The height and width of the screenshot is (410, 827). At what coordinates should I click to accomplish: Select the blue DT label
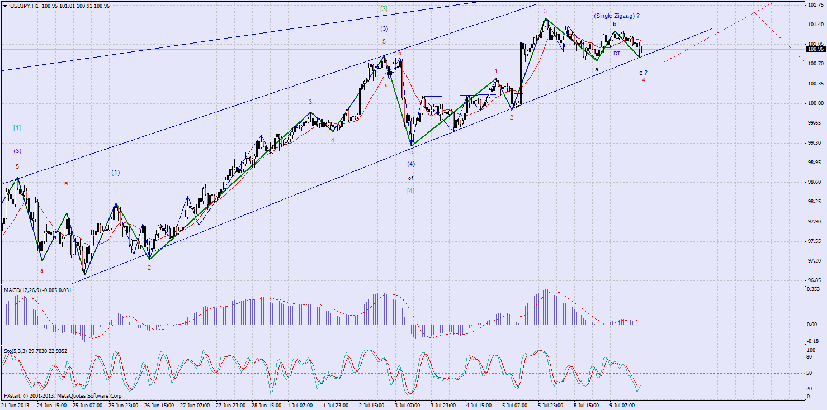[x=617, y=54]
